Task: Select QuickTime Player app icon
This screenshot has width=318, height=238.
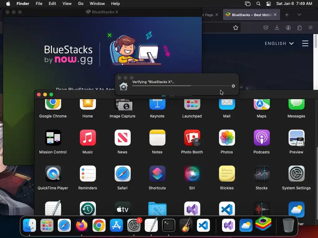Action: (53, 174)
